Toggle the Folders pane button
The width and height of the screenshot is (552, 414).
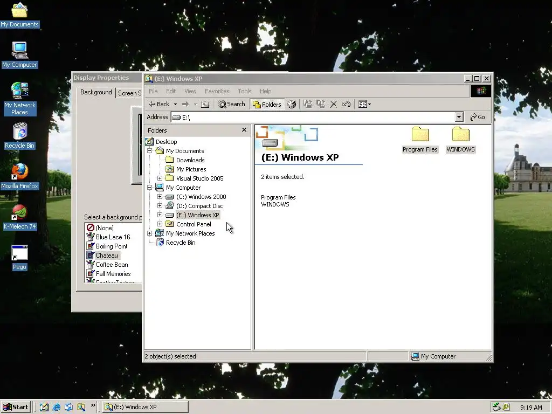[x=267, y=104]
